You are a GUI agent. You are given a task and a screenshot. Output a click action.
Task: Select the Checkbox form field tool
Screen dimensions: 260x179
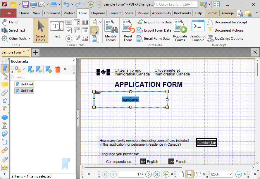[x=69, y=30]
